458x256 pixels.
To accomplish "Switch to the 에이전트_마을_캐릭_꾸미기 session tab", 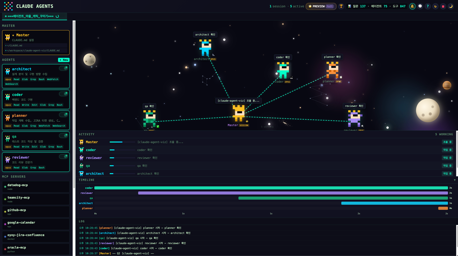I will pos(35,16).
